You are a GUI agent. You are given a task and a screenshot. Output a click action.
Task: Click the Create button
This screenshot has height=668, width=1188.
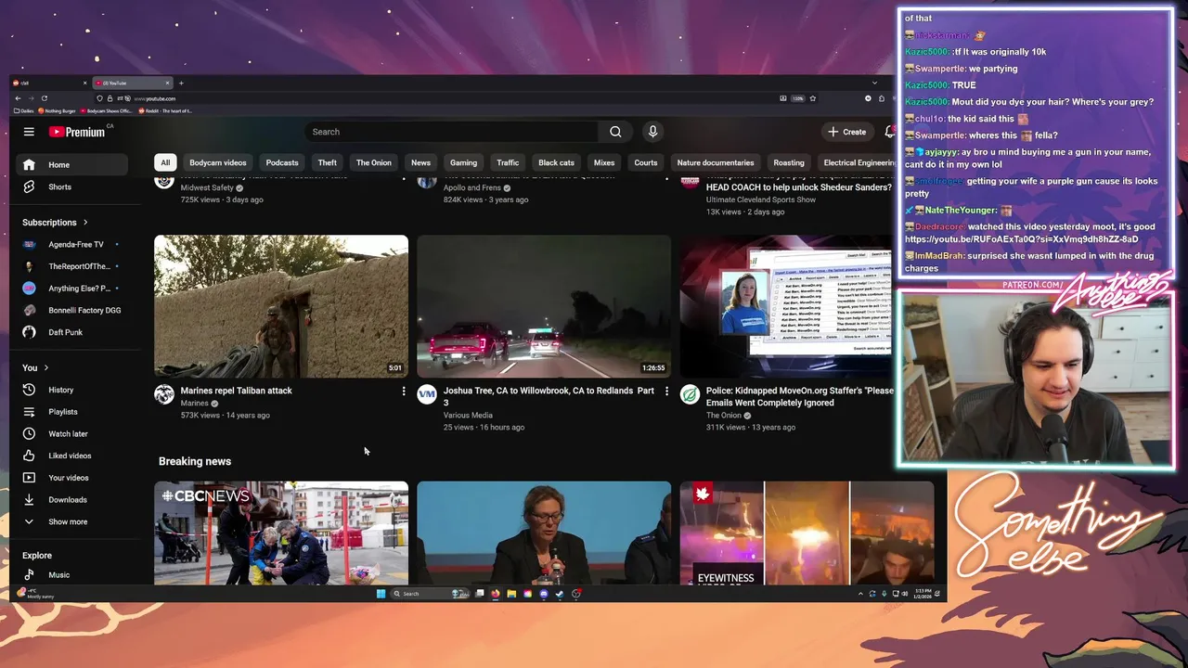click(847, 132)
